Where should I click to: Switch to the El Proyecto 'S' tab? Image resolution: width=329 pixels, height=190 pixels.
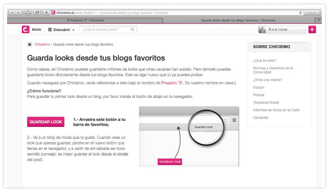click(x=85, y=20)
